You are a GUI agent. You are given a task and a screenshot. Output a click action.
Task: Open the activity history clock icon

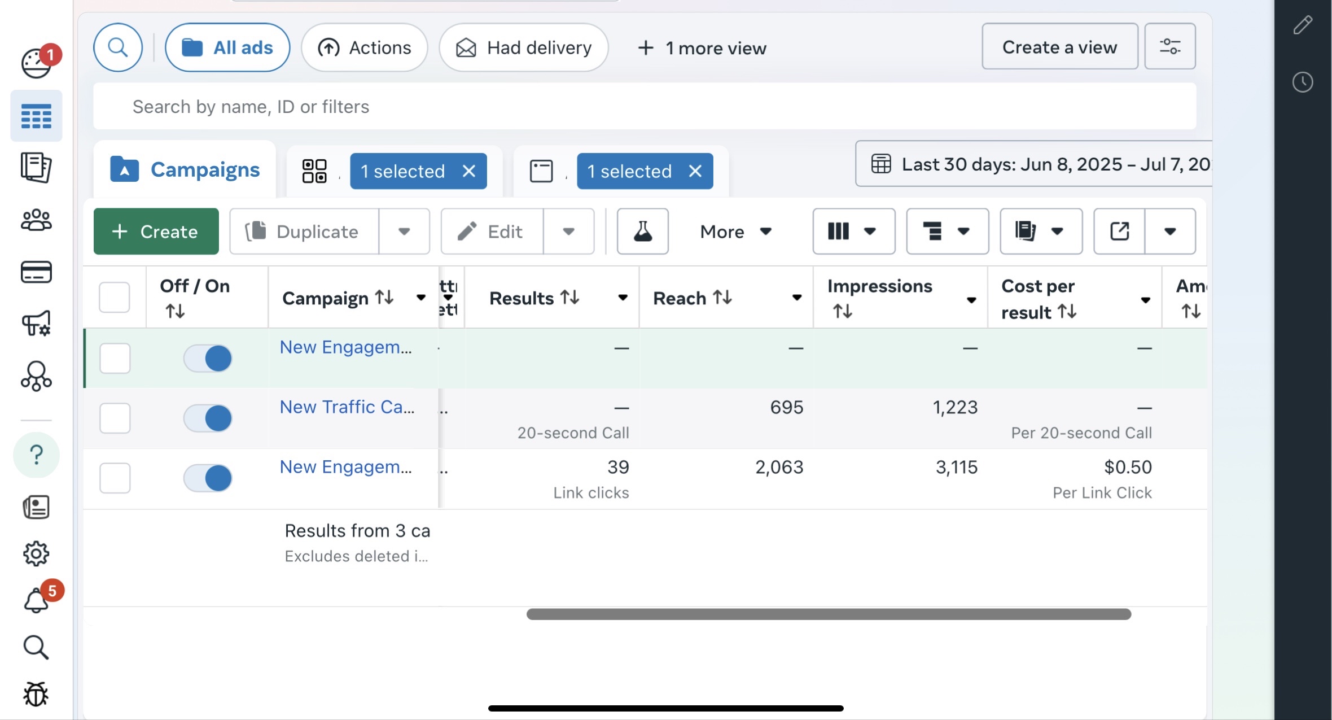pos(1303,82)
